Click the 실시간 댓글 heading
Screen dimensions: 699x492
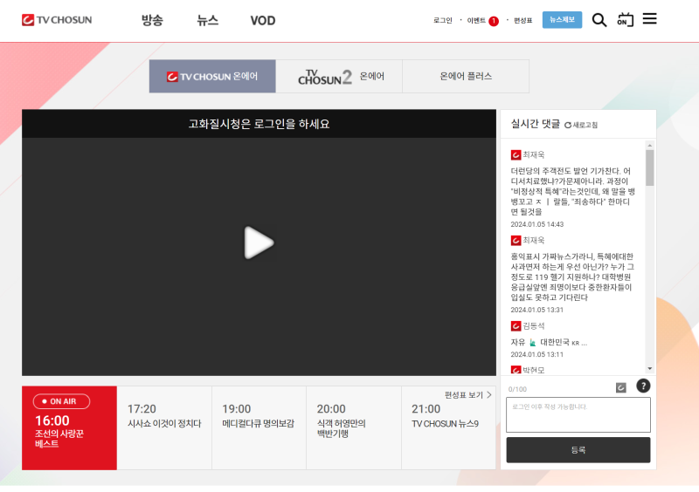coord(536,124)
